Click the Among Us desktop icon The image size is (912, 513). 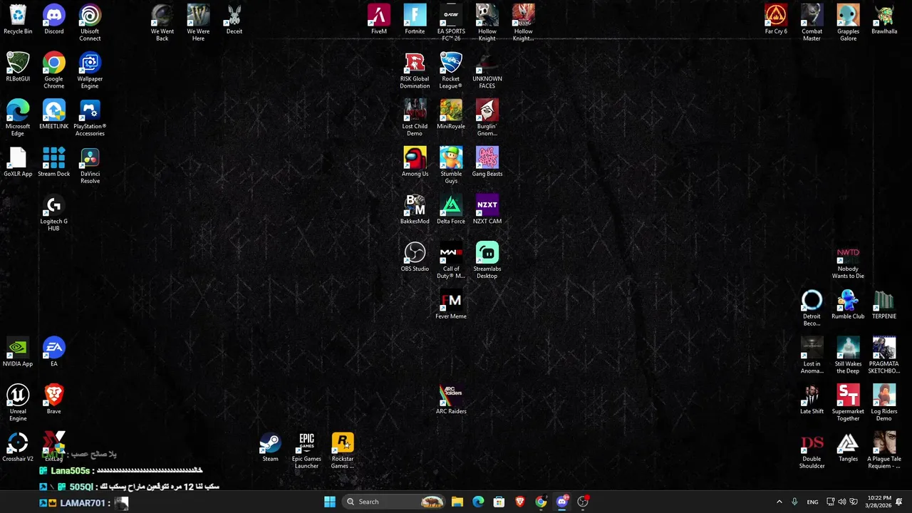415,162
